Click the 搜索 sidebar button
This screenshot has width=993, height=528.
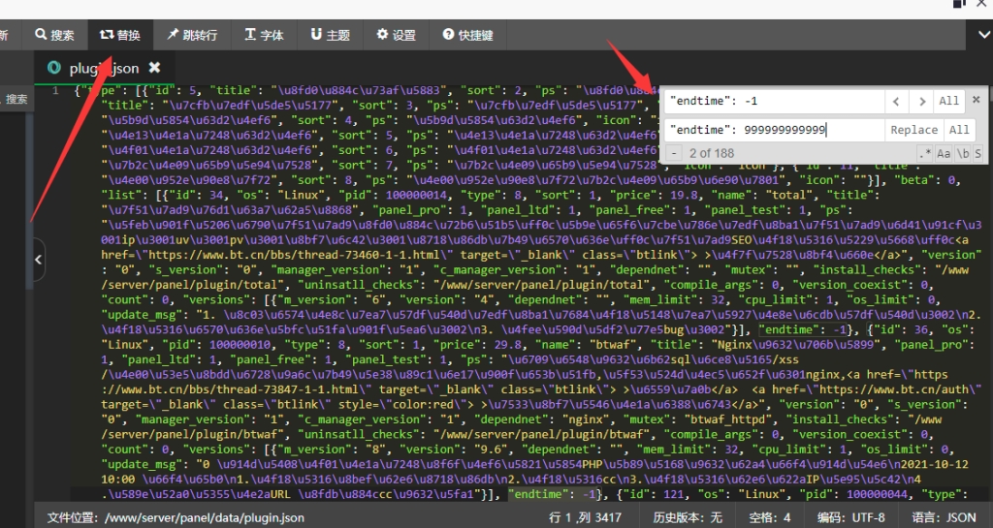pos(14,99)
